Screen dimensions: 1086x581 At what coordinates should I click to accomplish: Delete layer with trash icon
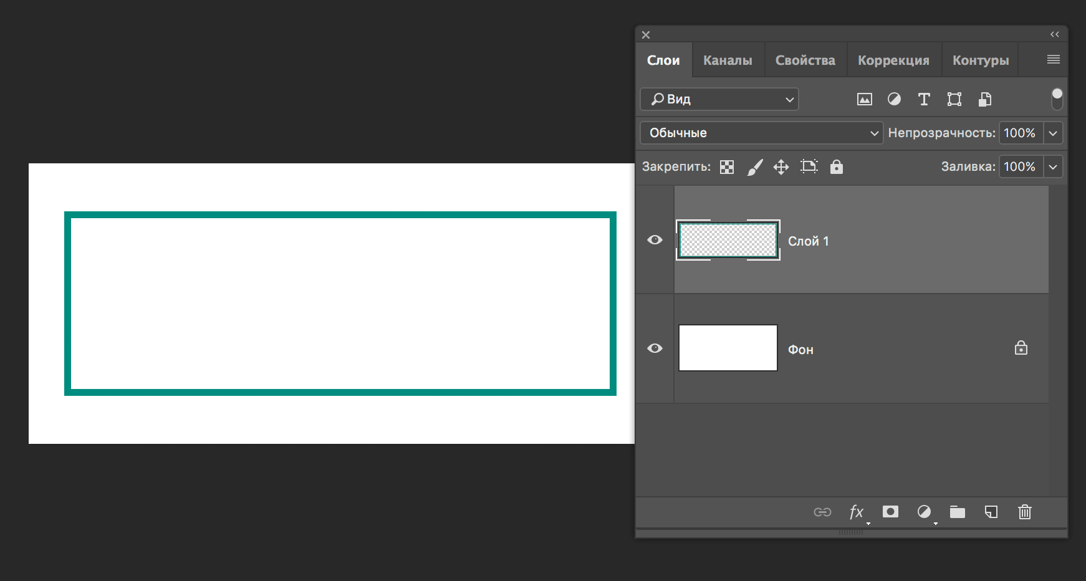1024,512
